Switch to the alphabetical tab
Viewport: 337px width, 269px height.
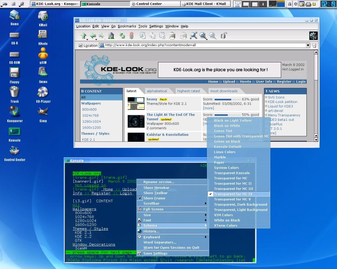point(157,91)
